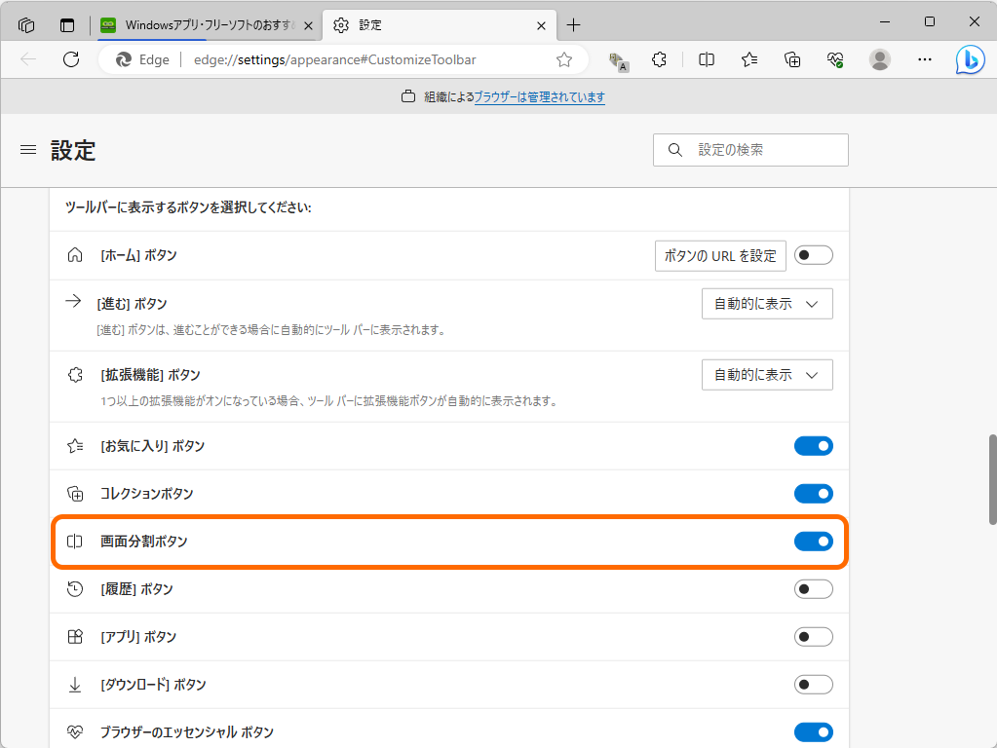Click ボタンの URL を設定 button
This screenshot has width=997, height=748.
(x=720, y=255)
